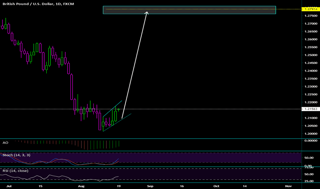Click the 25.00 value on RSI scale
Viewport: 320px width, 189px height.
309,181
